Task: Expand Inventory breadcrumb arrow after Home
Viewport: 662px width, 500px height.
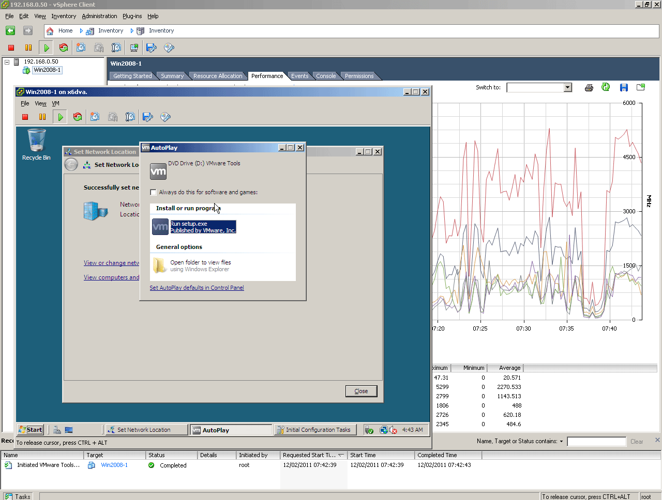Action: click(81, 31)
